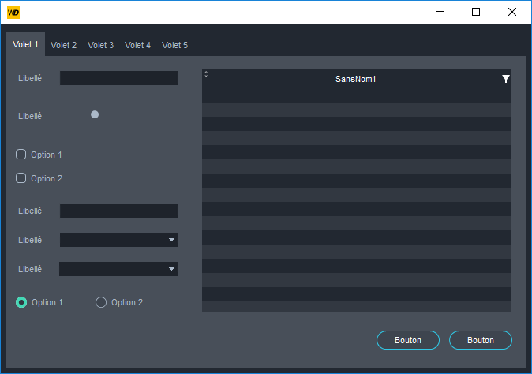
Task: Minimize the window
Action: coord(439,12)
